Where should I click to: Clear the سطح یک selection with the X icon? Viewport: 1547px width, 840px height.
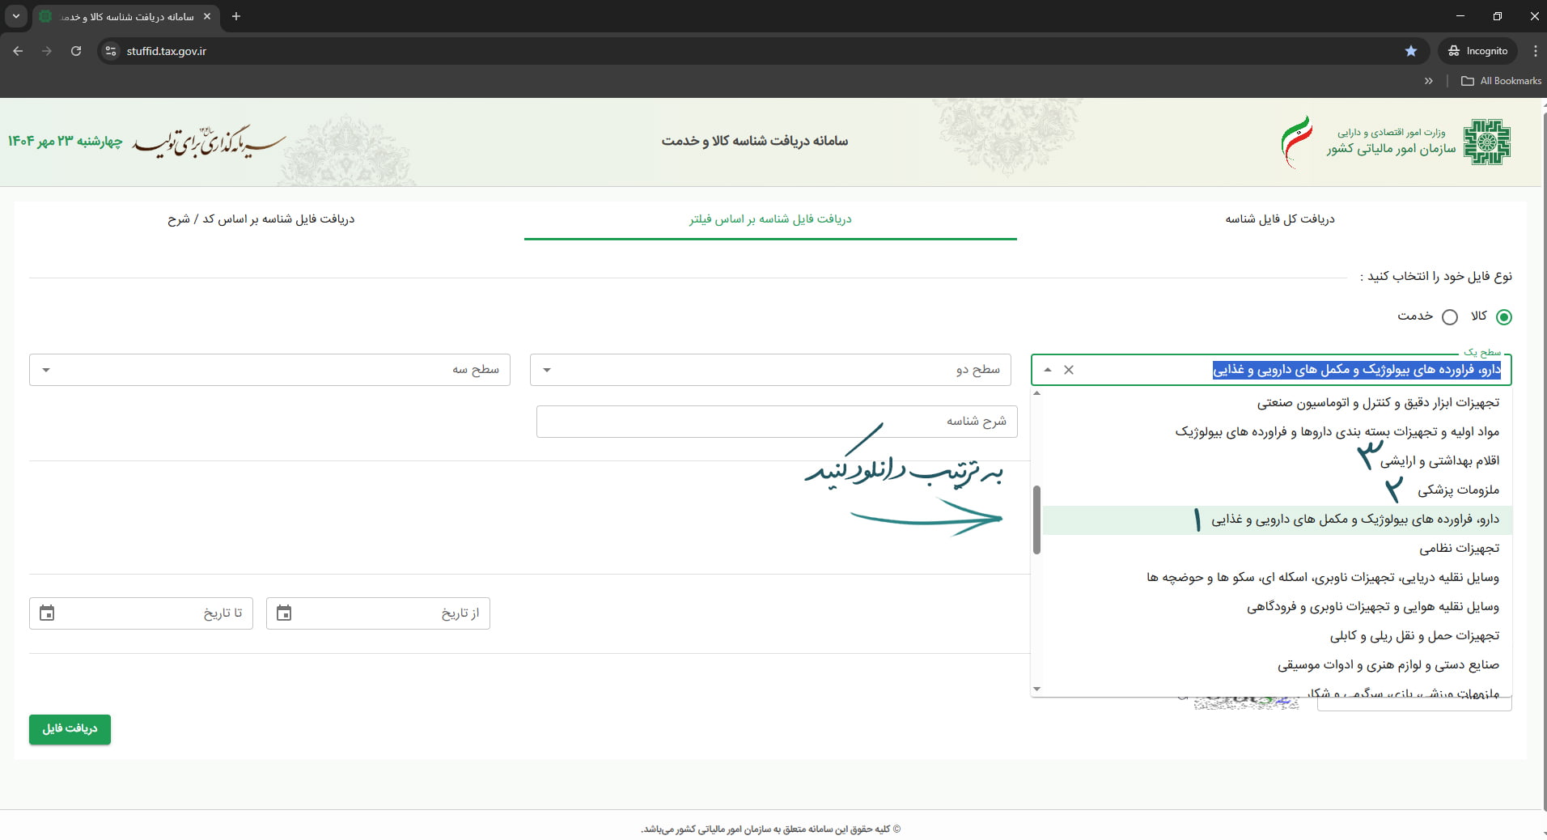(1069, 370)
